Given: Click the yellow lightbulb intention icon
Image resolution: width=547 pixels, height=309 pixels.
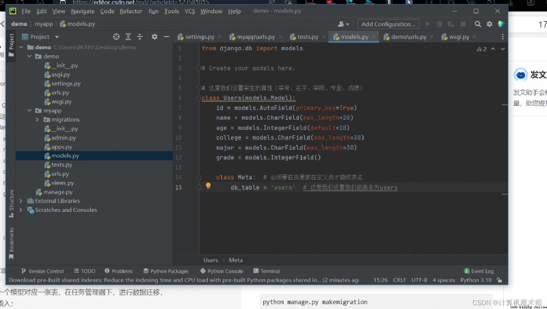Looking at the screenshot, I should pos(209,186).
